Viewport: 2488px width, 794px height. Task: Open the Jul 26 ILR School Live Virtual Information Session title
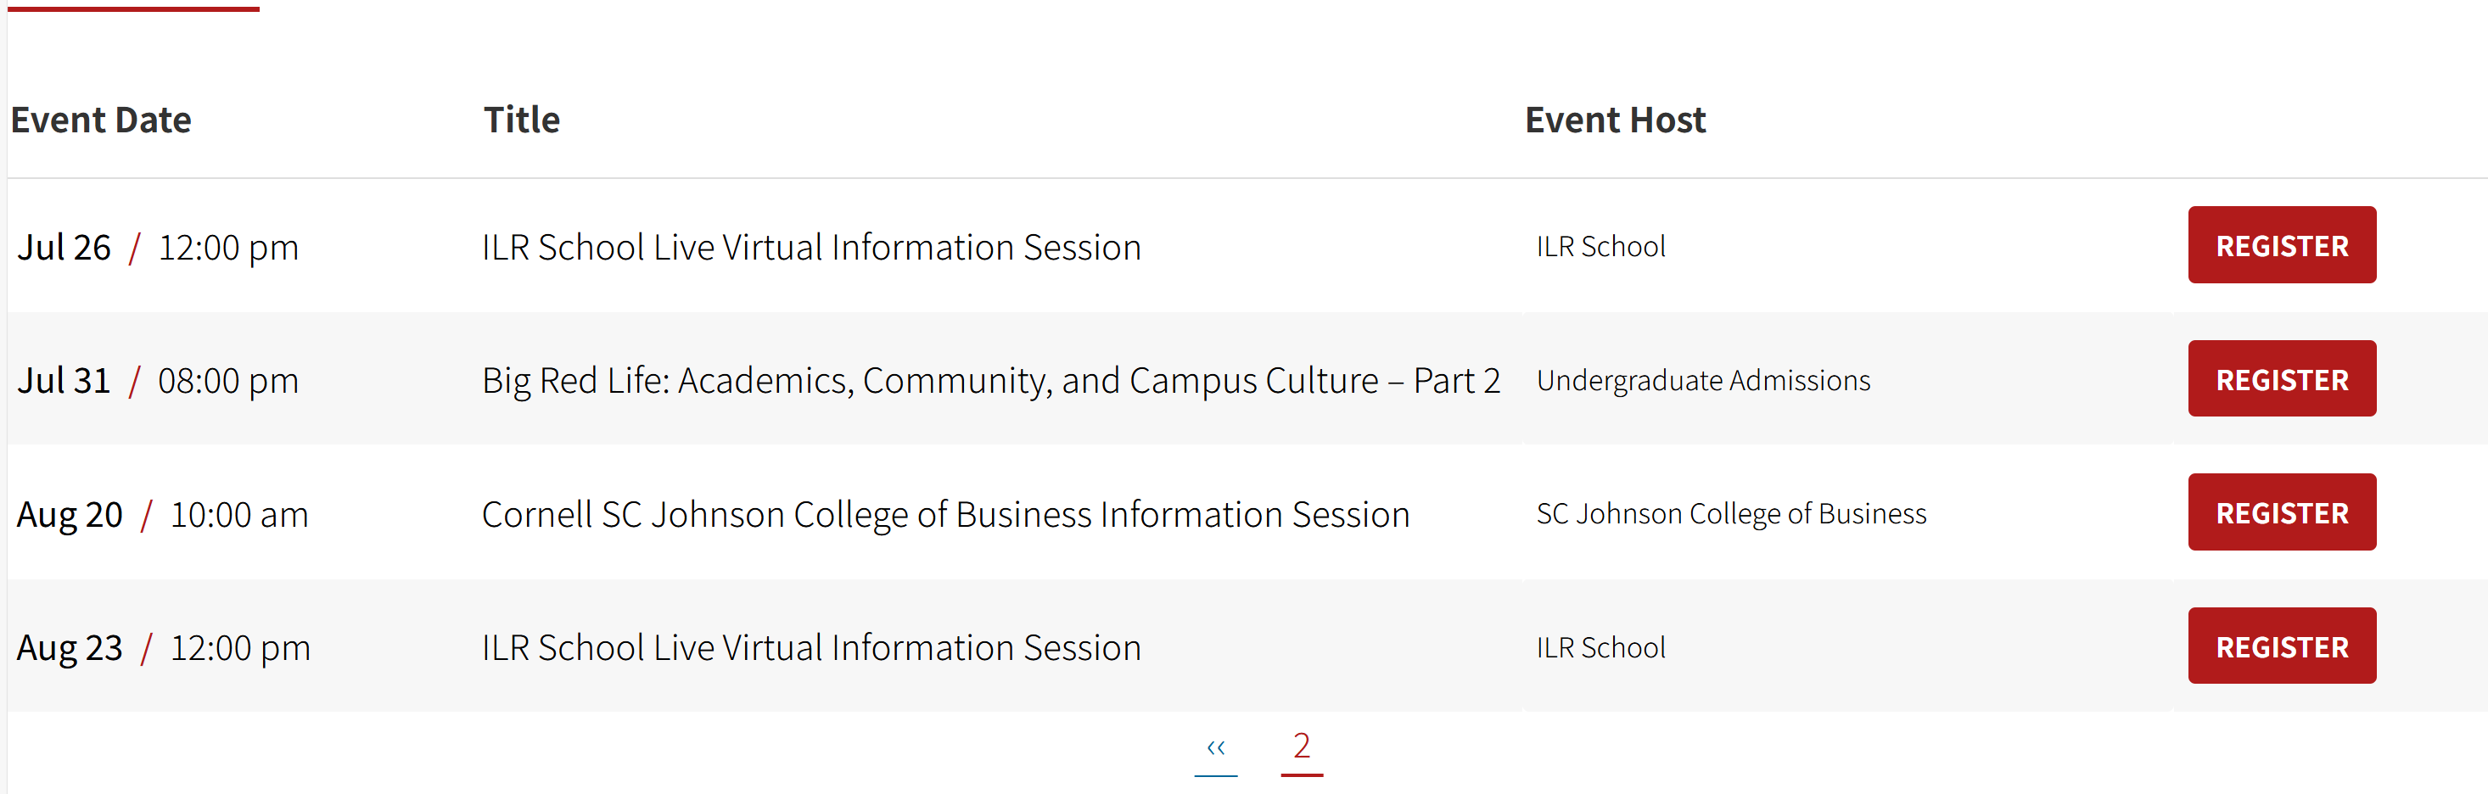(811, 248)
